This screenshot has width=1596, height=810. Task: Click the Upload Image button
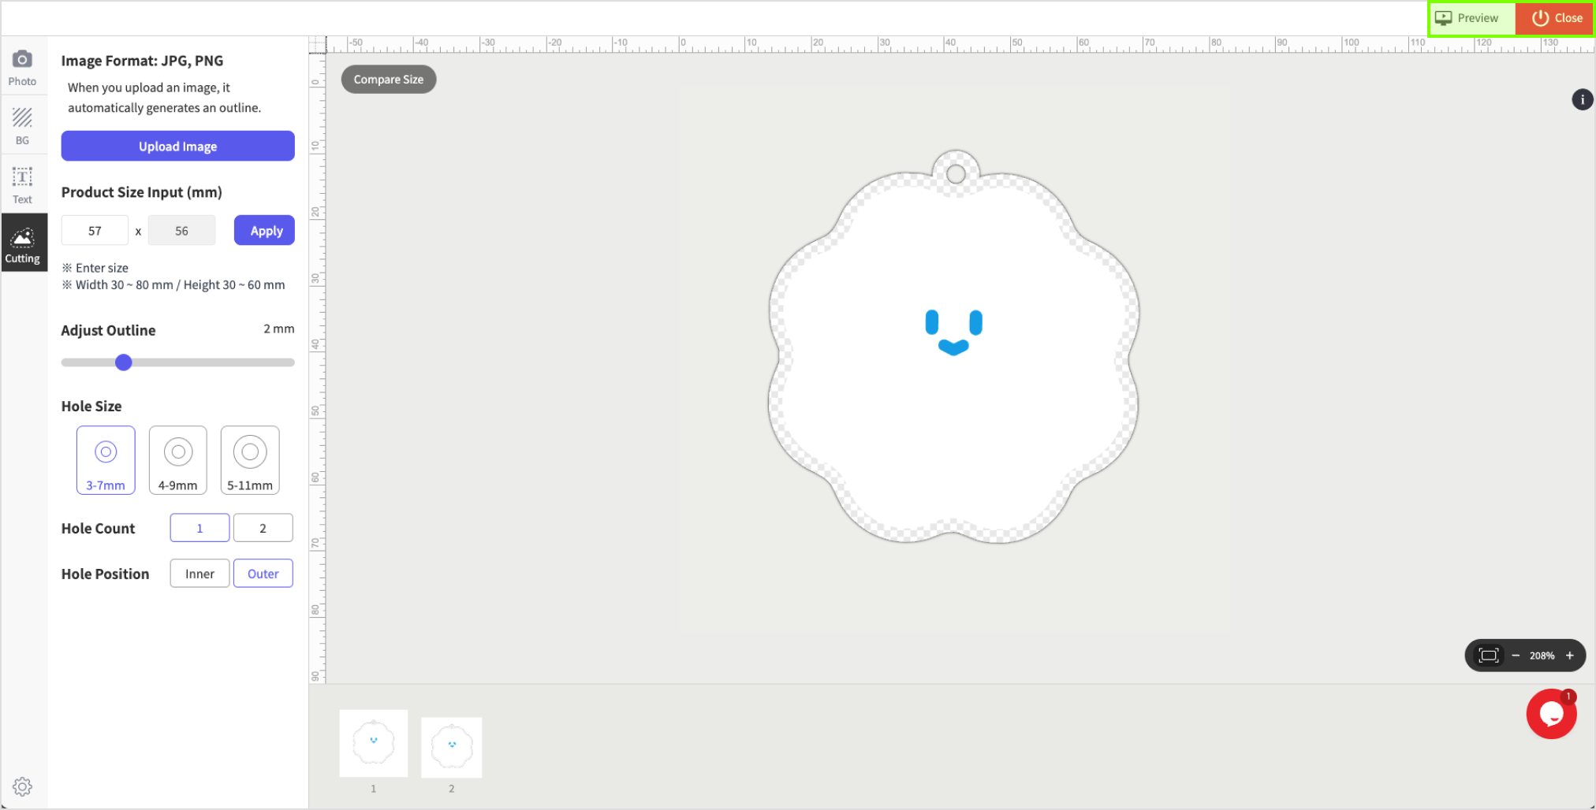[x=177, y=147]
